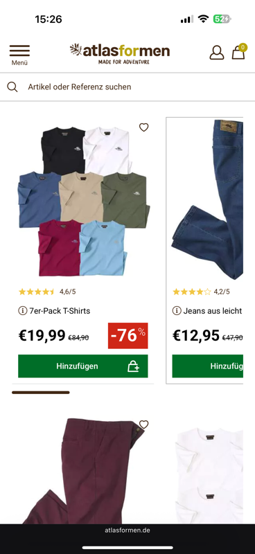
Task: Open the user account icon
Action: click(217, 53)
